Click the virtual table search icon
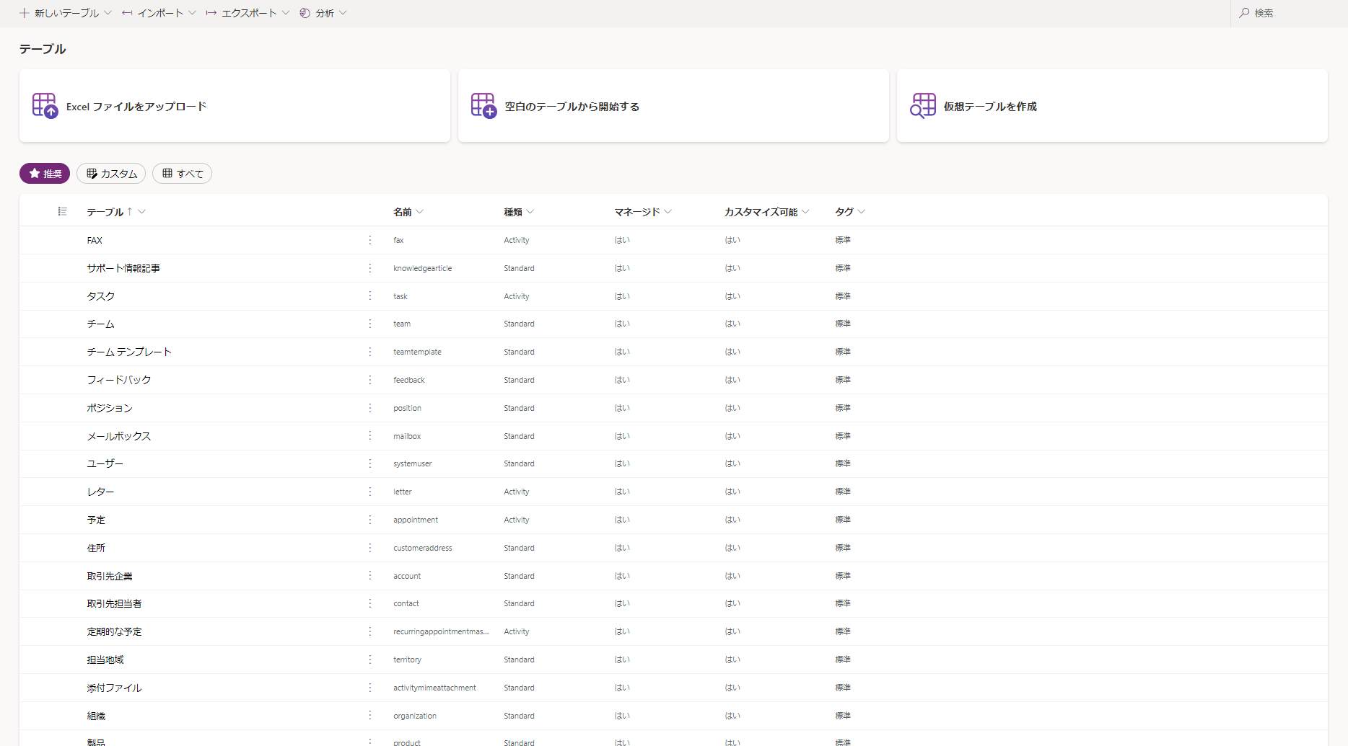 pos(922,106)
